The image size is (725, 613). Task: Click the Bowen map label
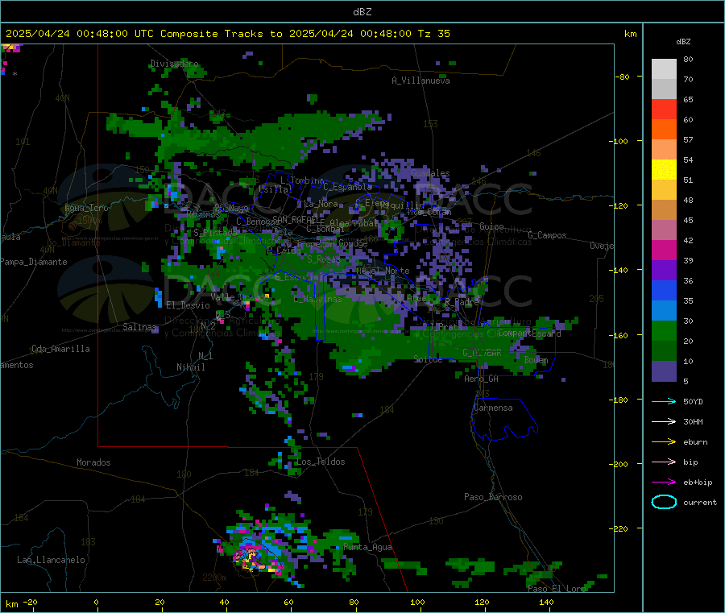pyautogui.click(x=536, y=360)
